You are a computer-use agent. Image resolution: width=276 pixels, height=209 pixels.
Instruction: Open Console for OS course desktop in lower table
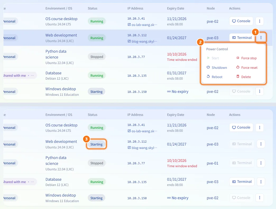(241, 128)
